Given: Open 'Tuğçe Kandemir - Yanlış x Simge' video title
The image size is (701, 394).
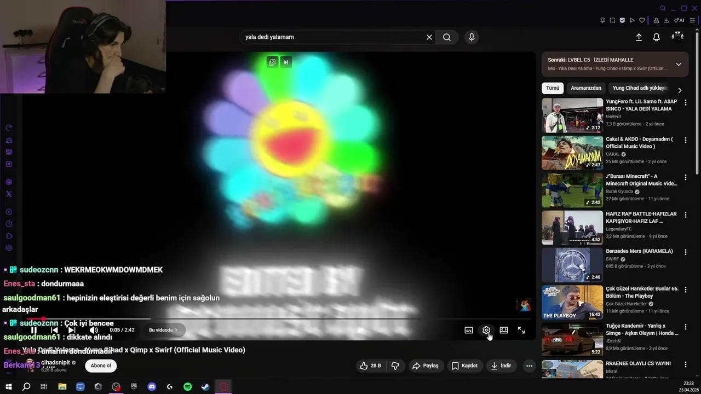Looking at the screenshot, I should click(x=642, y=329).
